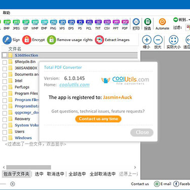The image size is (190, 190).
Task: Click the 转到 go-to arrow icon
Action: [x=175, y=20]
